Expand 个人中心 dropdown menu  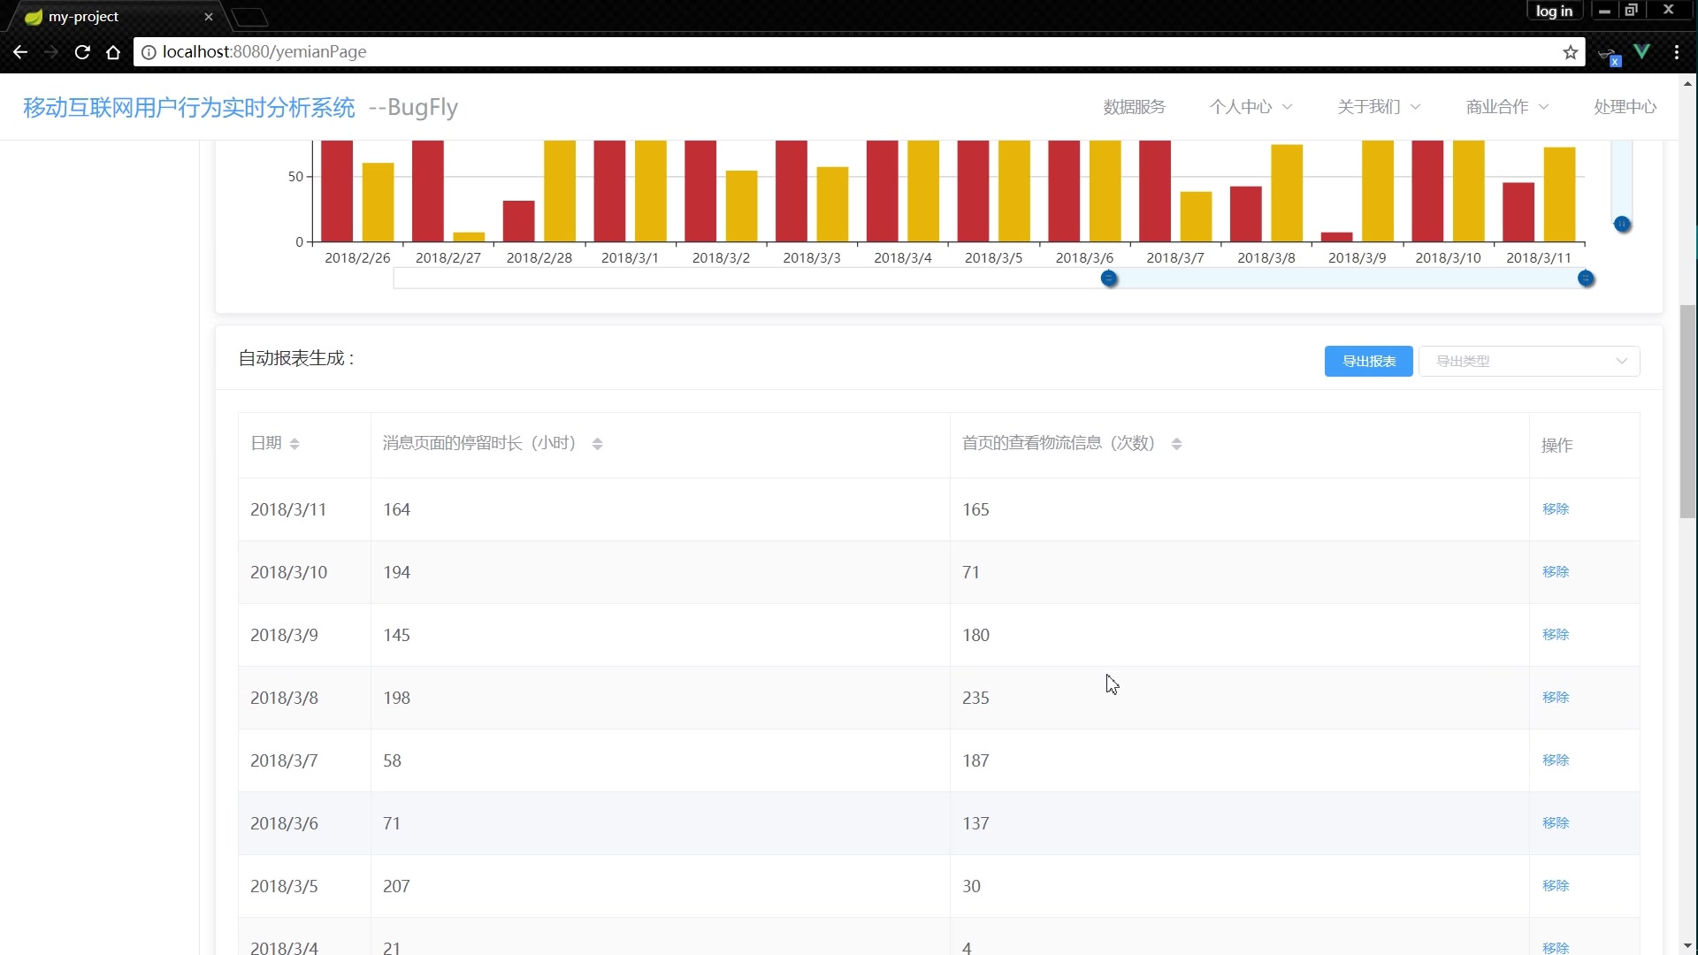click(x=1251, y=107)
